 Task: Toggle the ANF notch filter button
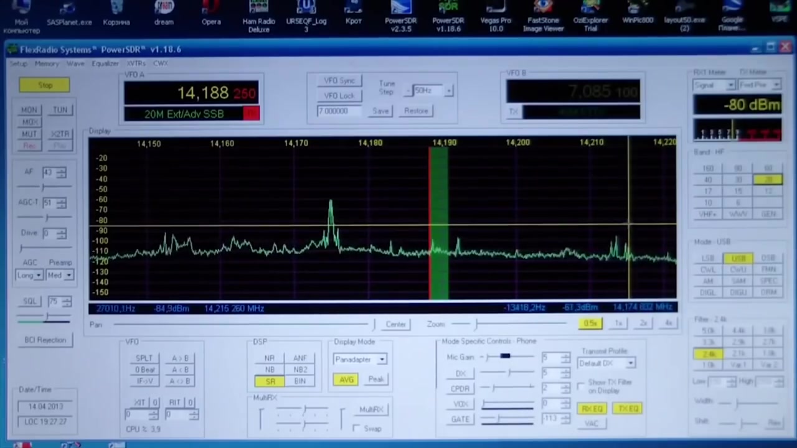click(299, 358)
